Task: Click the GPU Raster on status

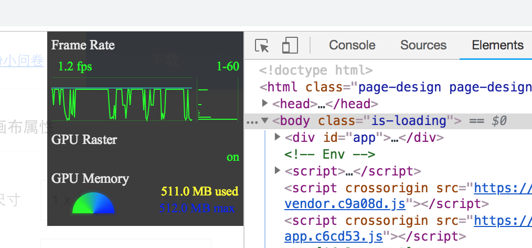Action: pyautogui.click(x=233, y=157)
